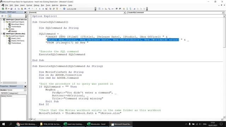The width and height of the screenshot is (226, 127).
Task: Click the Project Explorer toolbar icon
Action: coord(50,9)
